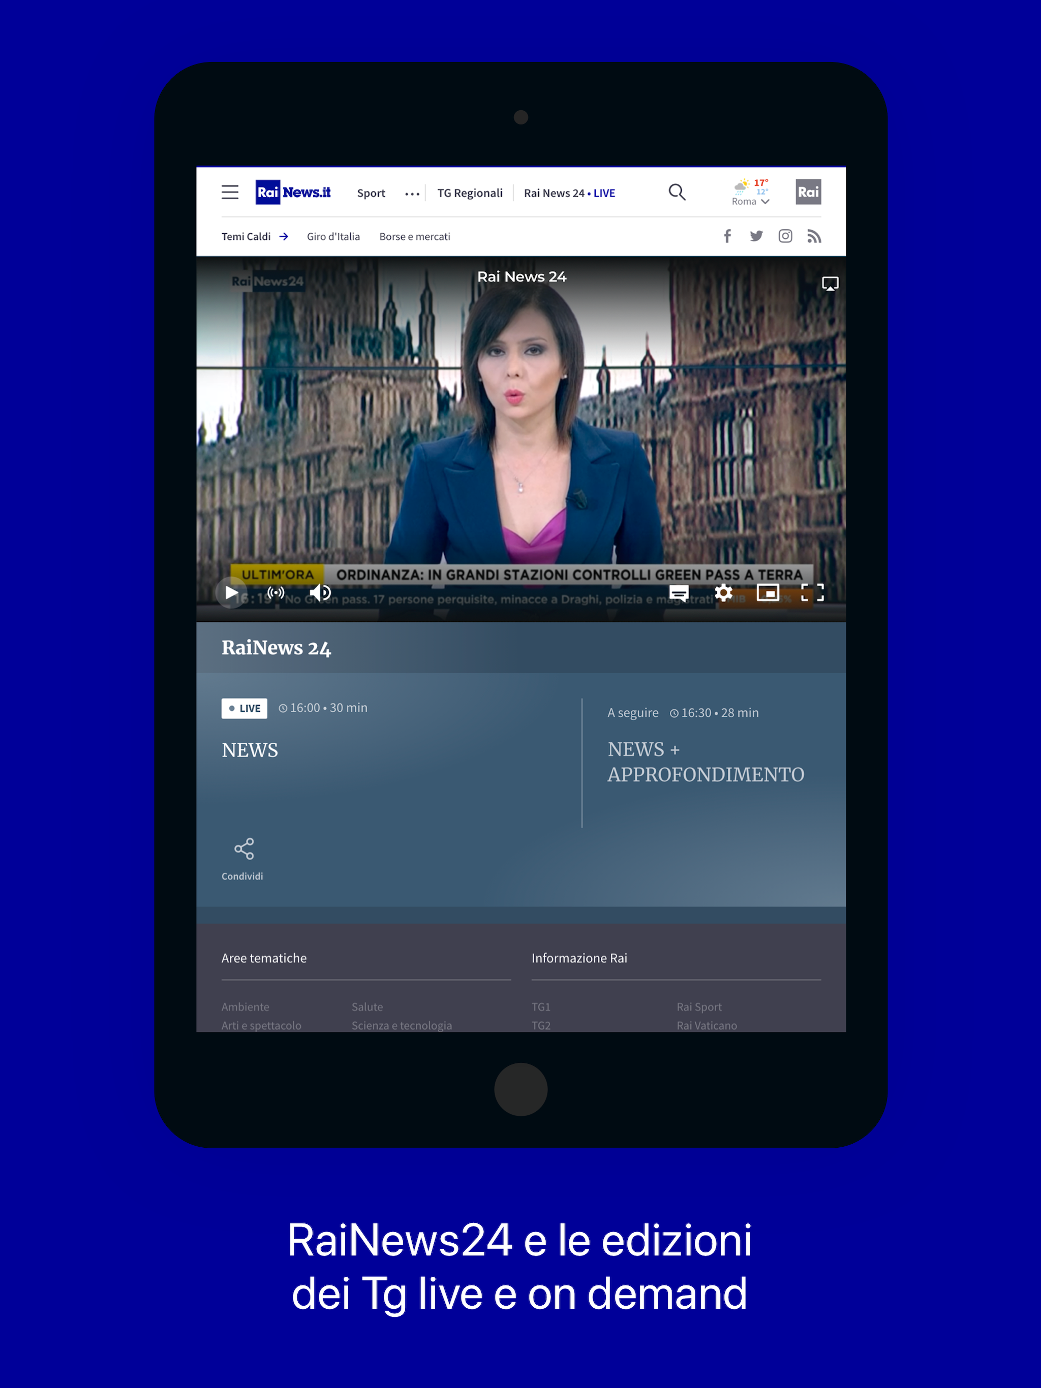Open the Facebook social icon
Viewport: 1041px width, 1388px height.
(727, 236)
